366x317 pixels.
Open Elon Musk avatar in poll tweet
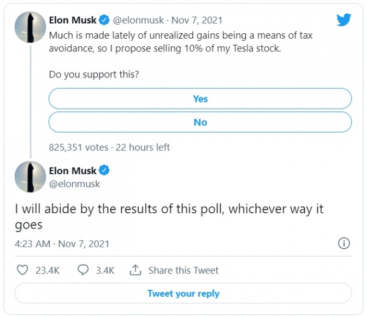click(29, 27)
